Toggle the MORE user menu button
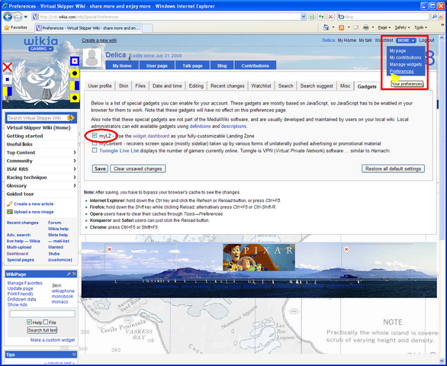The image size is (447, 366). [406, 40]
